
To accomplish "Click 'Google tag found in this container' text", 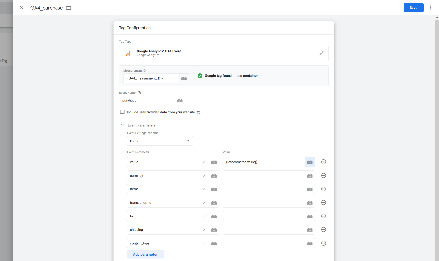I will (x=231, y=76).
